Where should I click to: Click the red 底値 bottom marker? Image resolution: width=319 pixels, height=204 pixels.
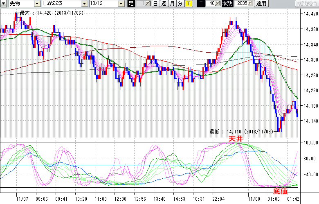click(x=280, y=191)
